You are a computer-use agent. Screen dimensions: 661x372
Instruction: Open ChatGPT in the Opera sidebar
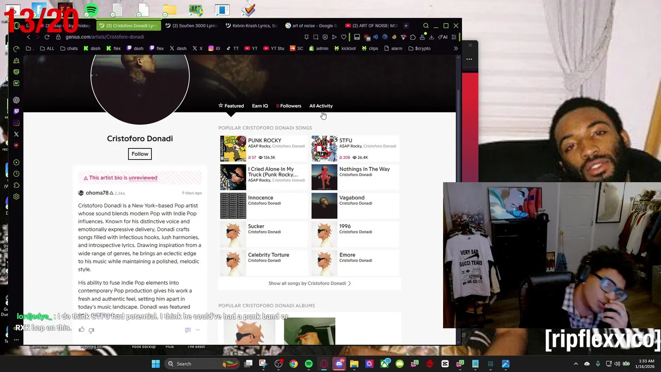(x=17, y=100)
